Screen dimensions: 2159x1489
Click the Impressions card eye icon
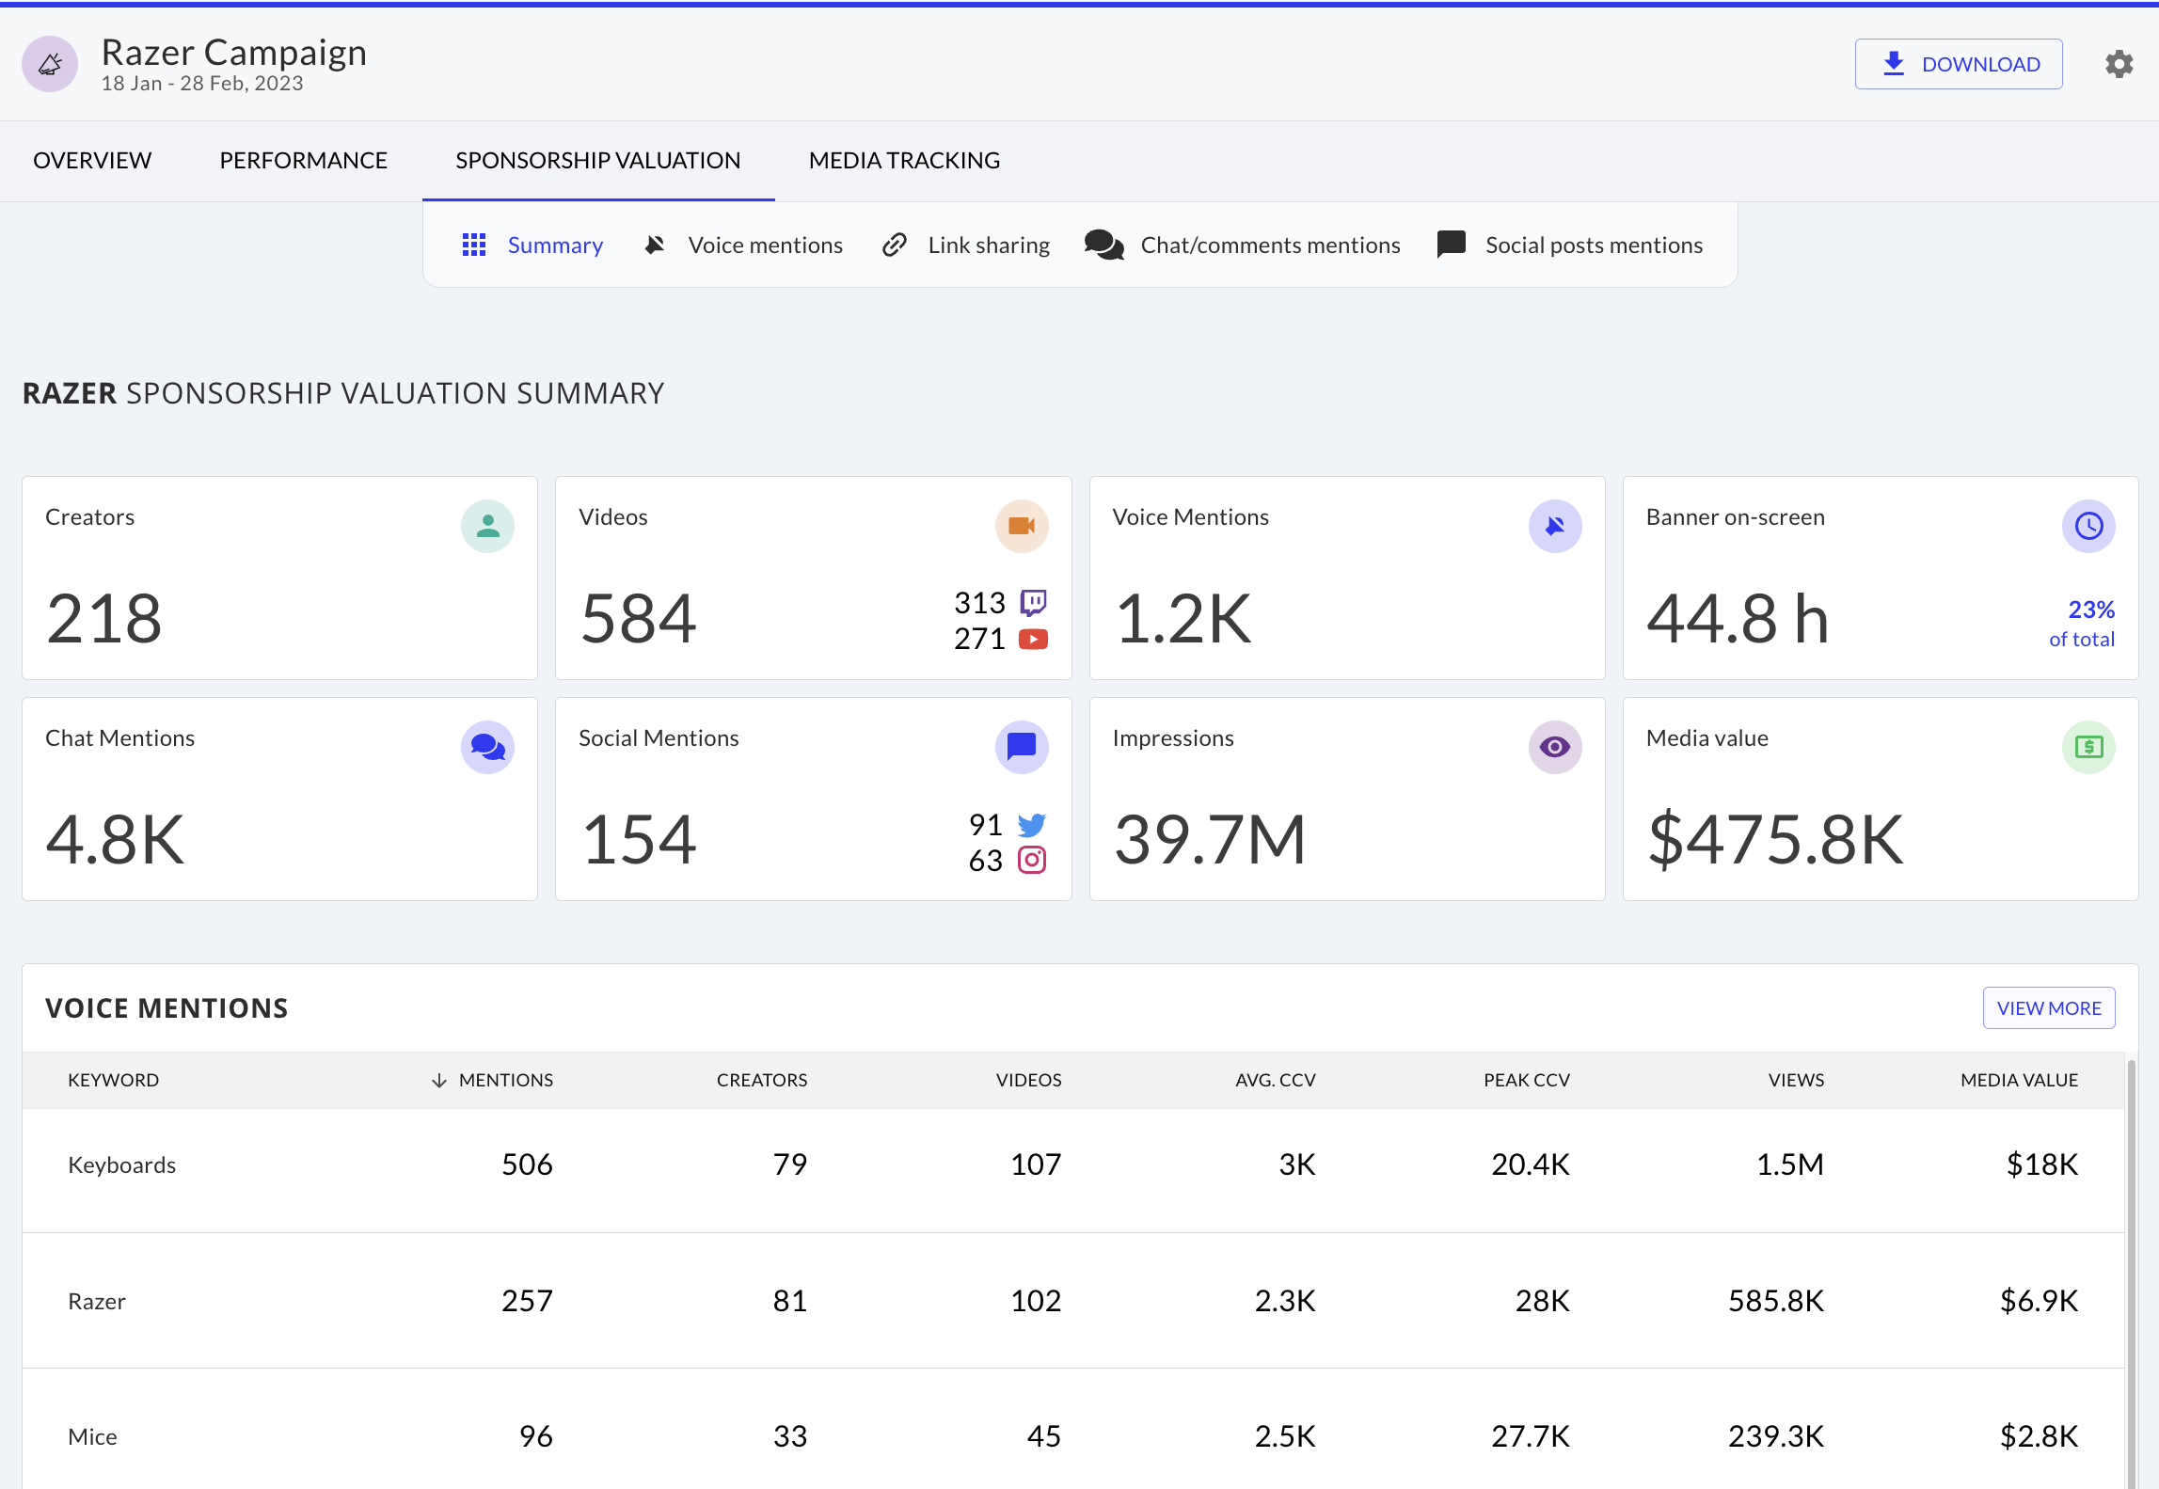click(1555, 747)
